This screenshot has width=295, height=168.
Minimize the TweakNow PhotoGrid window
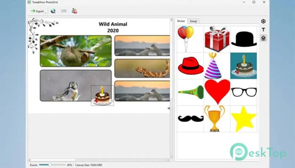coord(244,2)
